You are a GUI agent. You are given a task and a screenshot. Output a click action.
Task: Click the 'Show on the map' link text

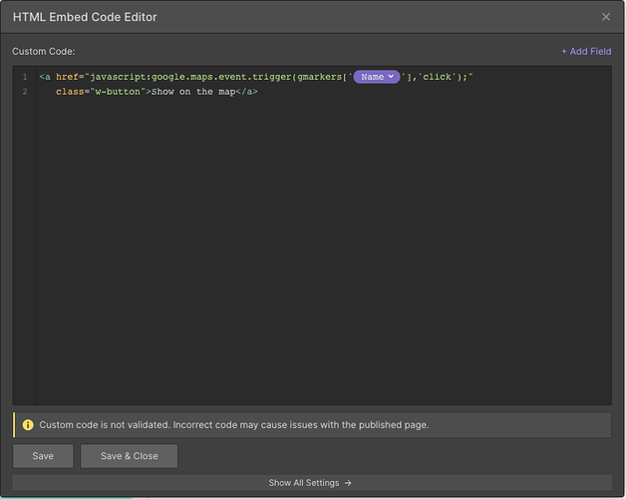[193, 92]
